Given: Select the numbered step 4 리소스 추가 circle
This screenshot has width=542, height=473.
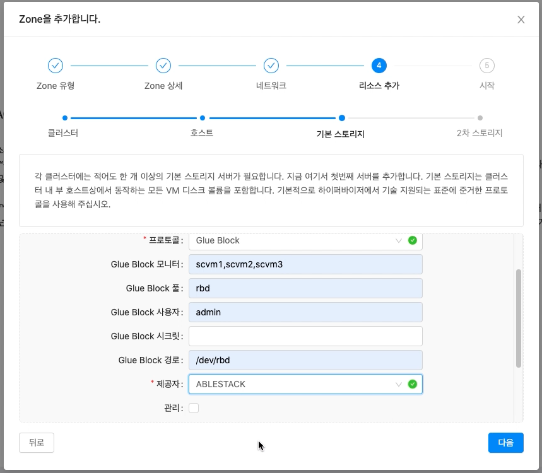Looking at the screenshot, I should click(x=379, y=66).
